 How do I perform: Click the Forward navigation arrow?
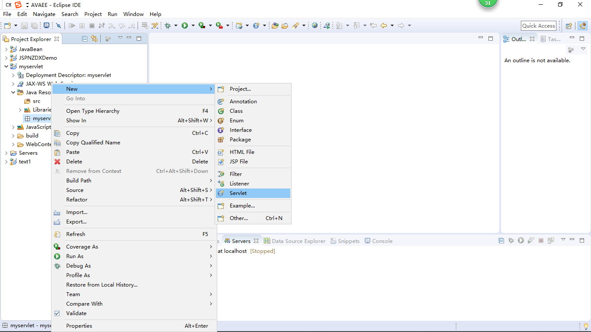pyautogui.click(x=401, y=26)
